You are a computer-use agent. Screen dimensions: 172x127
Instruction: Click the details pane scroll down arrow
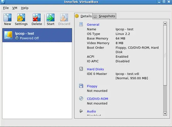click(x=165, y=114)
